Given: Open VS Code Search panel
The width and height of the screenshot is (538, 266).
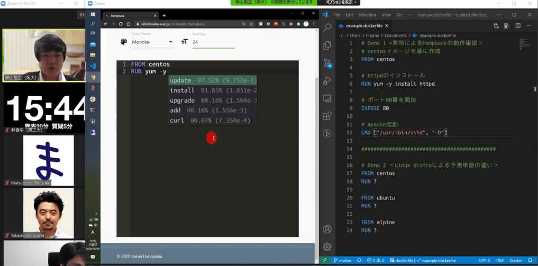Looking at the screenshot, I should pyautogui.click(x=327, y=27).
